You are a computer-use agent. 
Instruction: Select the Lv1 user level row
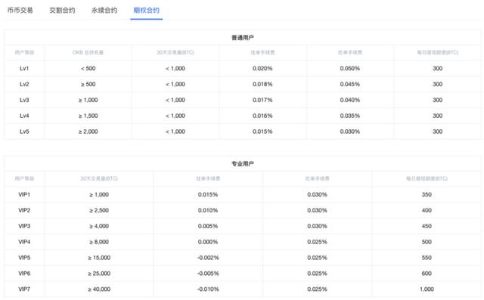(243, 69)
